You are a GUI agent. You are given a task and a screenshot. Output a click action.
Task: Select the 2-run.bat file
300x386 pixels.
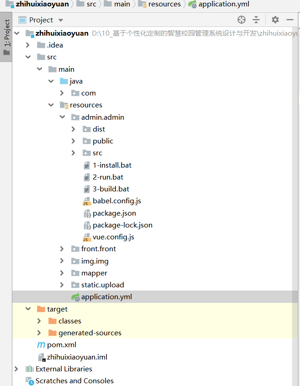[x=108, y=177]
